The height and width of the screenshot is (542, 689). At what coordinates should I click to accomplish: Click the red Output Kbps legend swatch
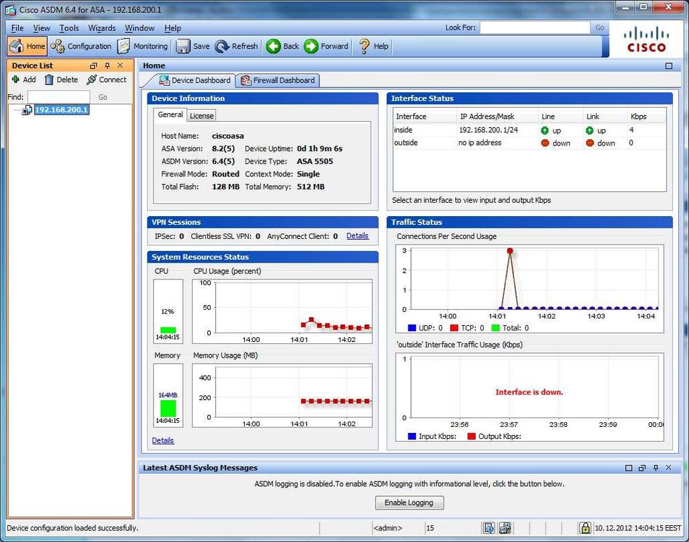(x=472, y=436)
